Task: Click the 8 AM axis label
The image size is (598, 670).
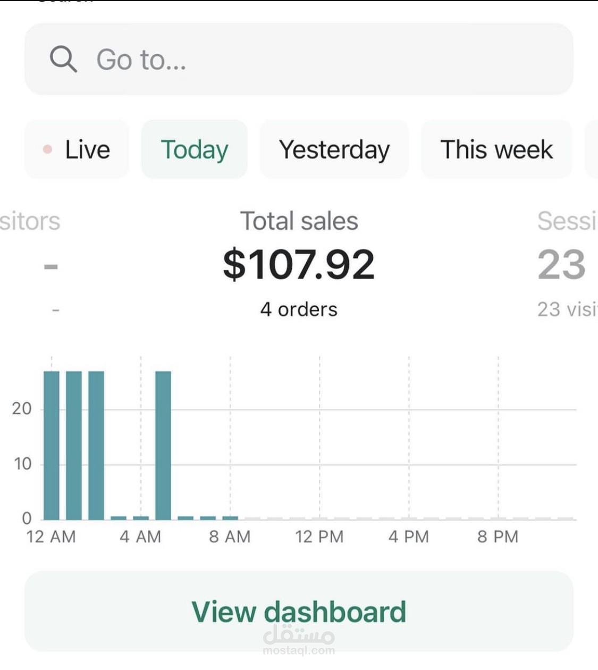Action: click(230, 537)
